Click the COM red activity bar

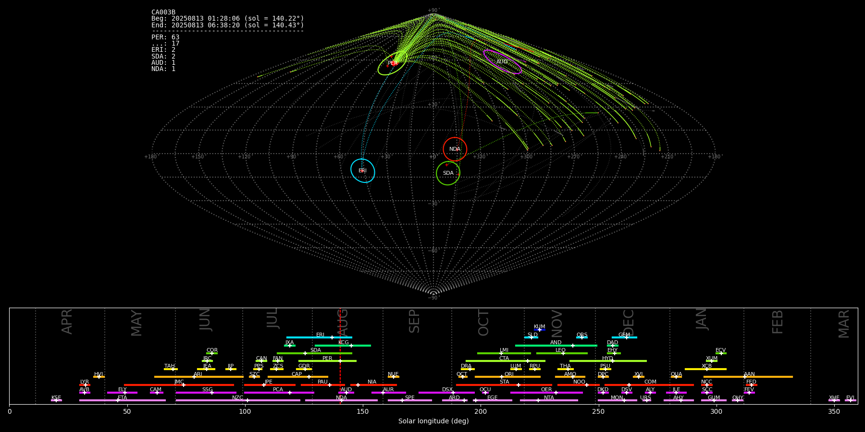point(649,385)
